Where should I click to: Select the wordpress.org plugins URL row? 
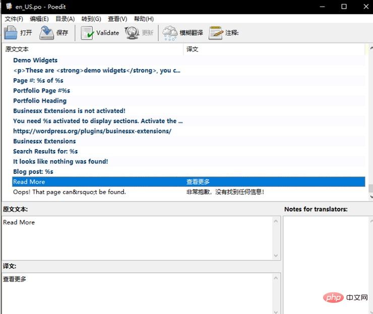point(189,131)
